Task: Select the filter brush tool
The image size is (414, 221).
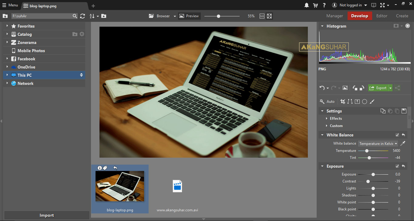Action: (x=372, y=102)
